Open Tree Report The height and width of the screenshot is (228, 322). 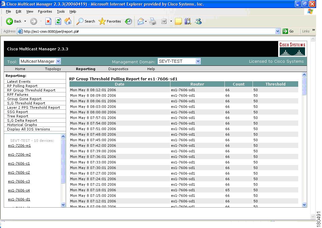click(x=18, y=116)
